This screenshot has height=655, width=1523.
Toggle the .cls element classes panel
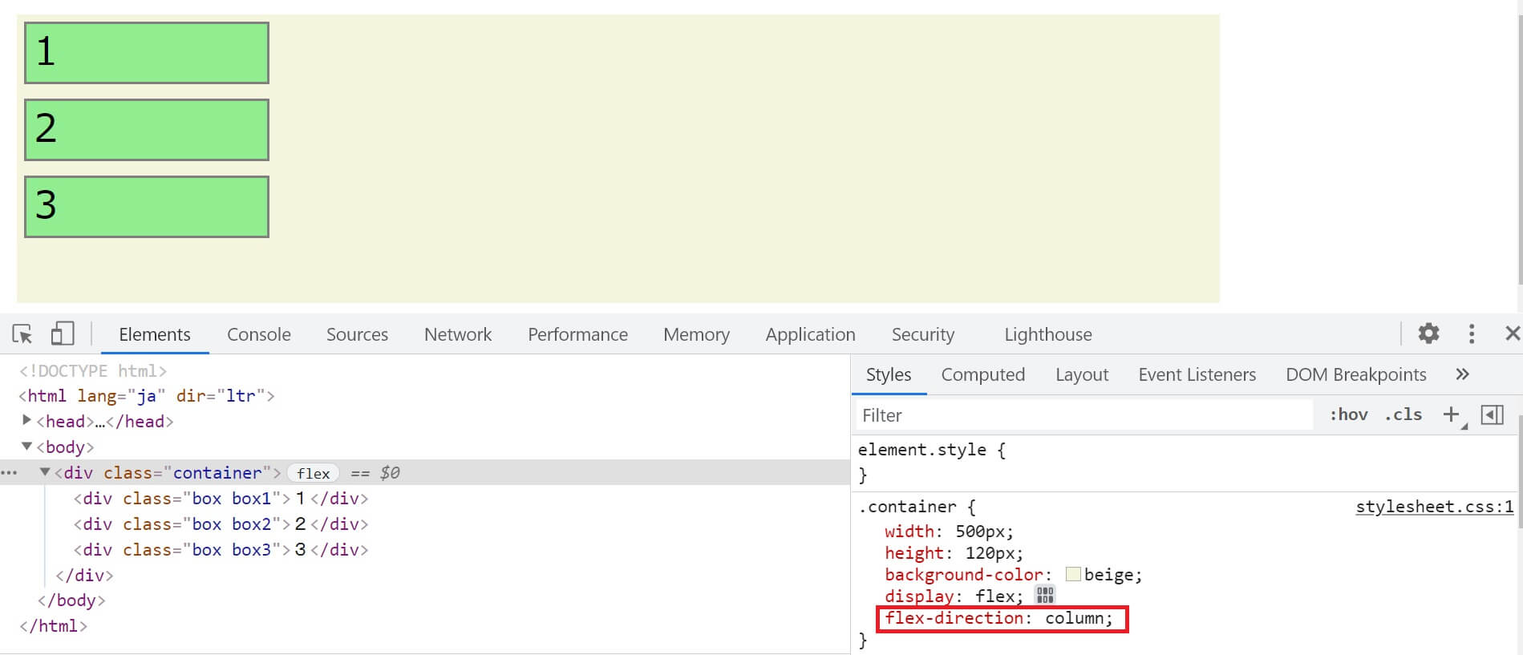point(1403,414)
